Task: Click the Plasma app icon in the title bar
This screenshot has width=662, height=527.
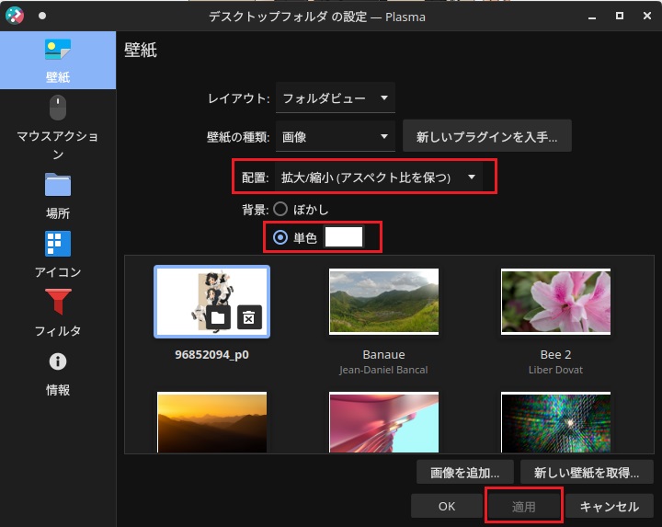Action: [x=15, y=16]
